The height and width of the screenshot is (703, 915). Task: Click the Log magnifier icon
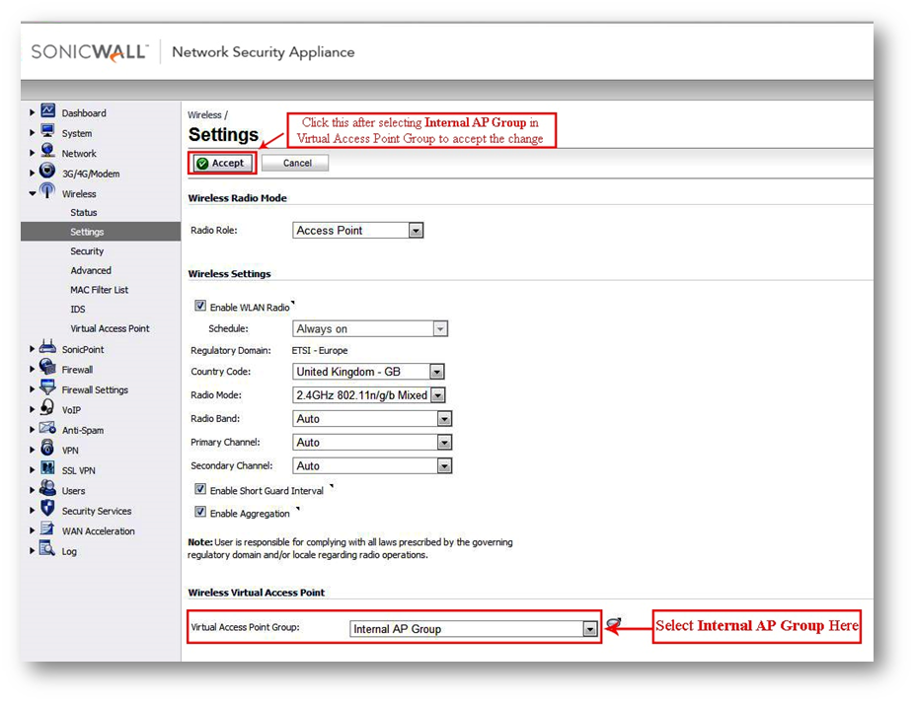(47, 548)
